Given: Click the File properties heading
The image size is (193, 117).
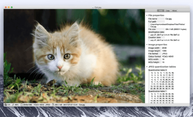Looking at the screenshot, I should [156, 15].
